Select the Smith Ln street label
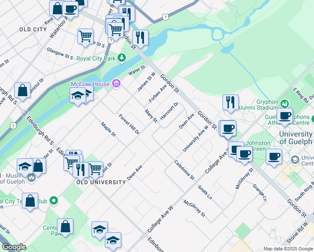Screen dimensions: 314x252 coord(205,192)
